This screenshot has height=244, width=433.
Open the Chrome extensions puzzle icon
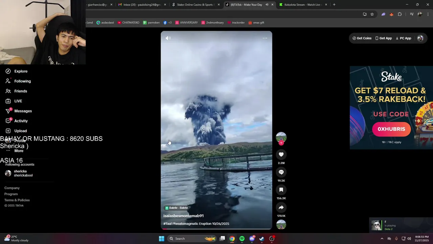click(400, 14)
